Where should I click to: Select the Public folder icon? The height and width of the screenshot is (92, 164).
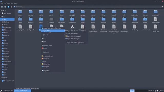(x=114, y=19)
